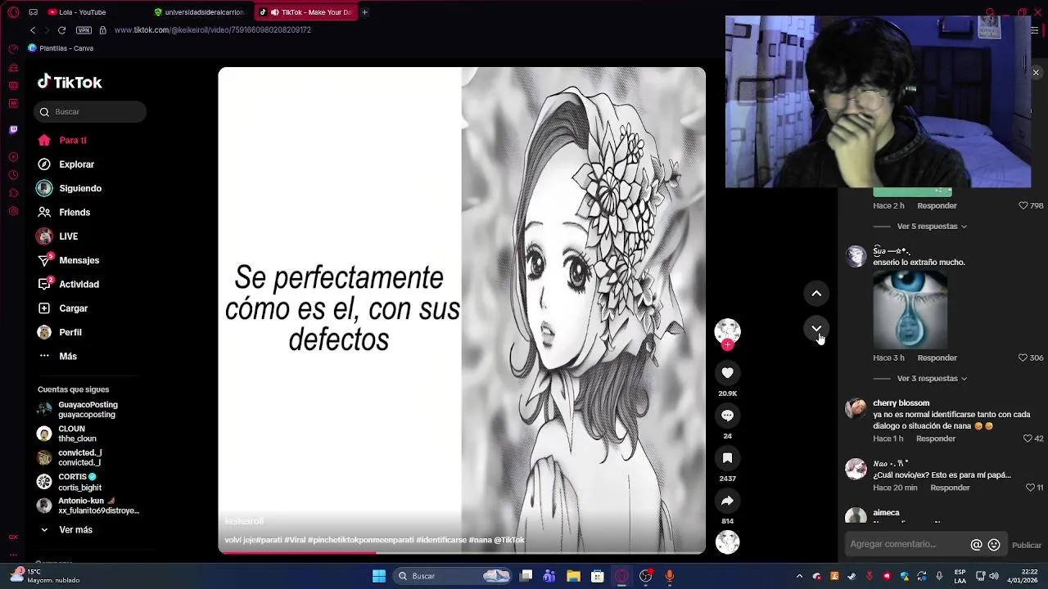Viewport: 1048px width, 589px height.
Task: Insert a mention with the @ icon
Action: (976, 545)
